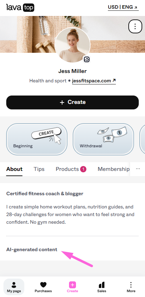Open Purchases heart icon in bottom bar
This screenshot has width=145, height=297.
click(43, 285)
